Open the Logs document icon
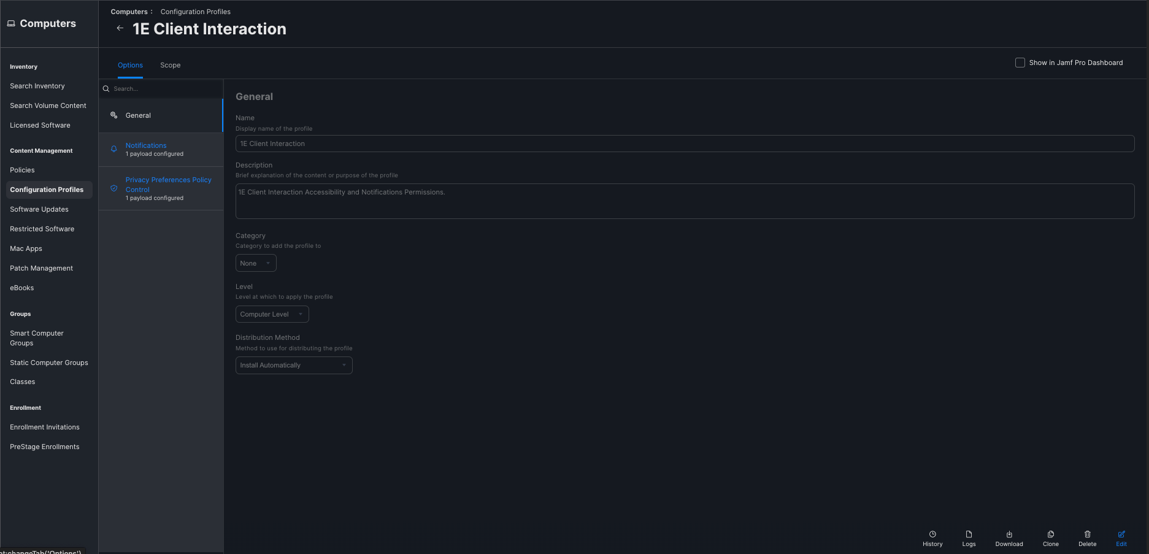 [x=969, y=534]
